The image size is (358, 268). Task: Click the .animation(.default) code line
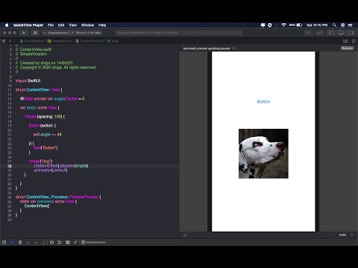pyautogui.click(x=51, y=170)
